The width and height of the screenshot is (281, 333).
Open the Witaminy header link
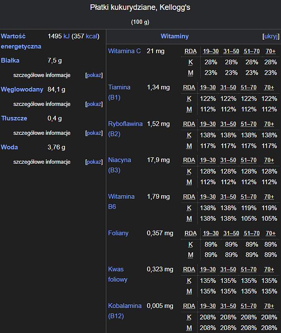pos(175,36)
